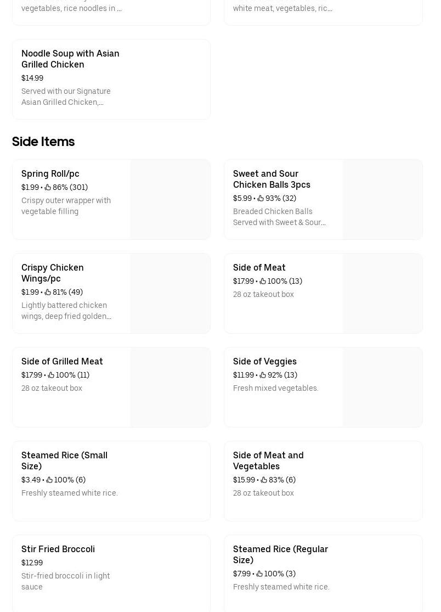Screen dimensions: 441x612
Task: Click Side of Veggies image placeholder
Action: tap(382, 388)
